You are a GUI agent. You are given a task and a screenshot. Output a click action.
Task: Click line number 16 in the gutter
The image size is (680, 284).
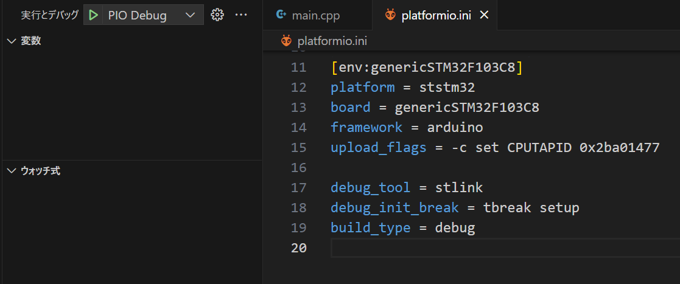[x=299, y=168]
